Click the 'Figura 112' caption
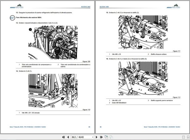Image resolution: width=190 pixels, height=140 pixels. point(177,97)
